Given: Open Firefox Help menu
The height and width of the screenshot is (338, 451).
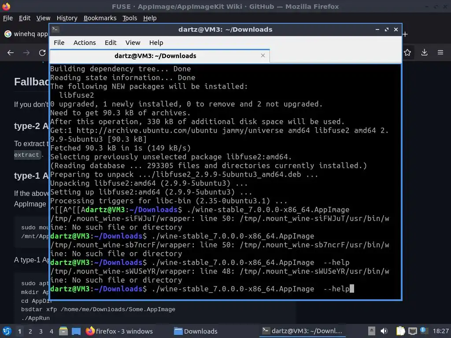Looking at the screenshot, I should click(150, 18).
